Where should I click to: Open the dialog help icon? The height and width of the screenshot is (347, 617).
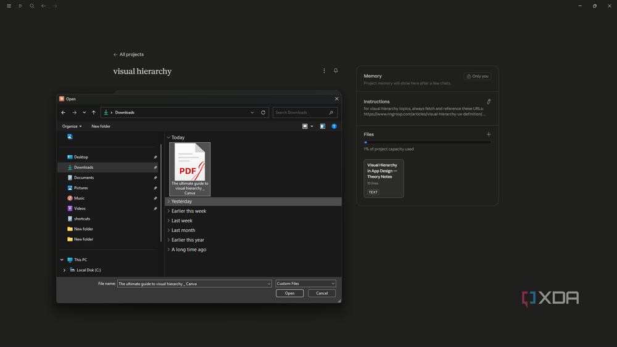[334, 126]
